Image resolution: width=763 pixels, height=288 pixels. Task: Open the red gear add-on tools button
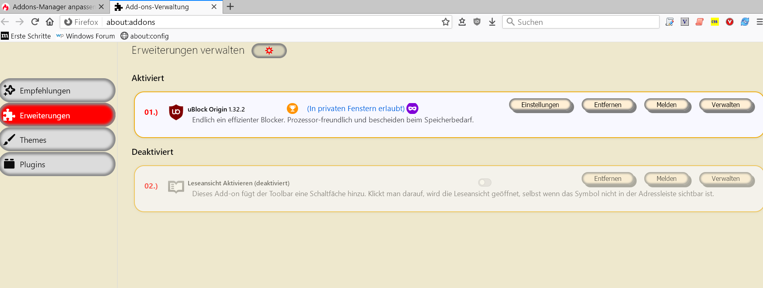pos(269,51)
